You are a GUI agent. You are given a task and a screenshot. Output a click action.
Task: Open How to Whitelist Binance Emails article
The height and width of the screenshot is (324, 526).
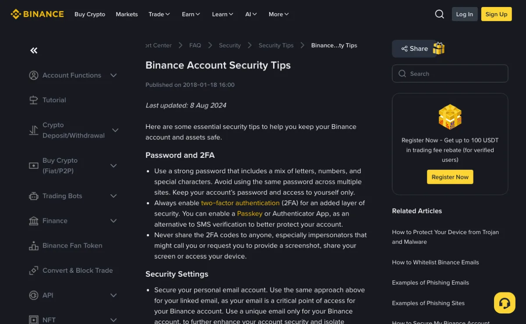pos(435,262)
